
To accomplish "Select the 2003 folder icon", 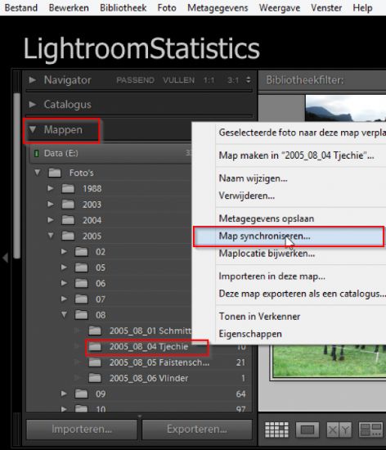I will 68,204.
